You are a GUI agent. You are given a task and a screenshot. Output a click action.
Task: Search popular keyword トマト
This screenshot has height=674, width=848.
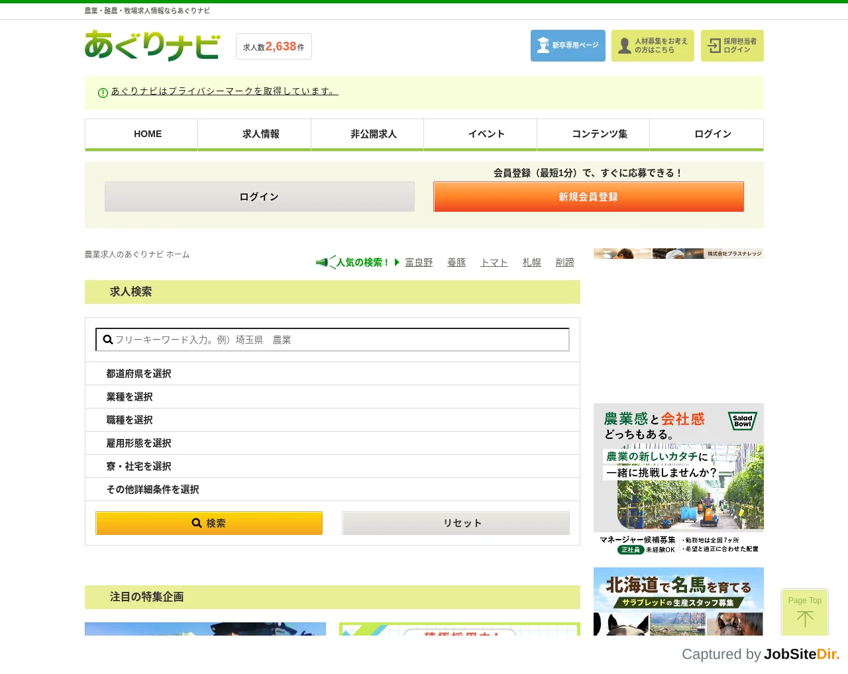[494, 262]
